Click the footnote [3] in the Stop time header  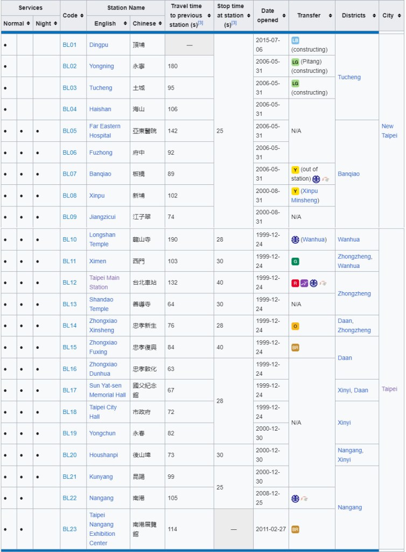[x=234, y=23]
